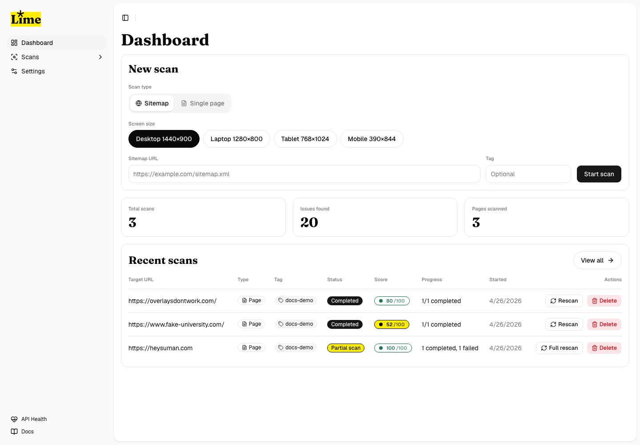Open Settings via its sidebar icon
Screen dimensions: 640x445
14,71
